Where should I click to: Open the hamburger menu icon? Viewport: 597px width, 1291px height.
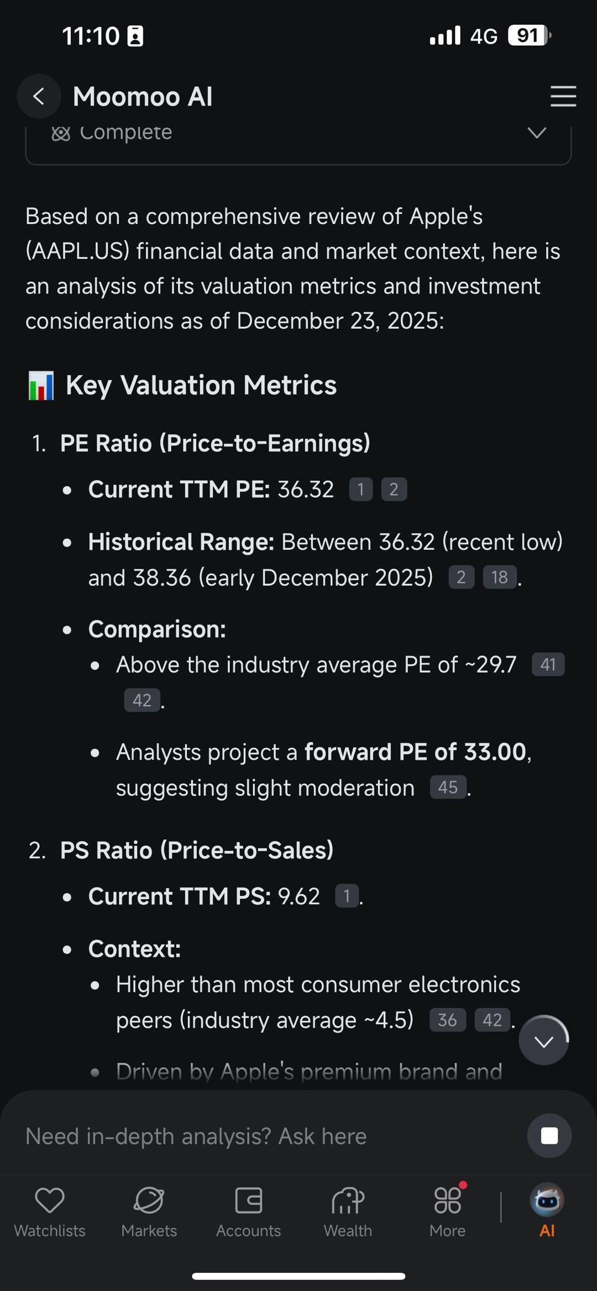(563, 97)
